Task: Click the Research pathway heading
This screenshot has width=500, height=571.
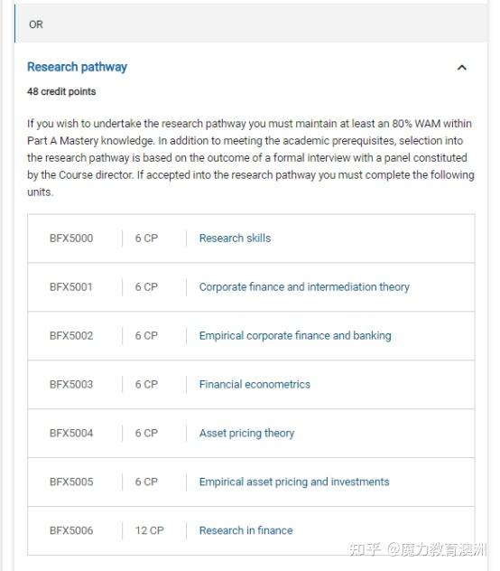Action: (x=77, y=67)
